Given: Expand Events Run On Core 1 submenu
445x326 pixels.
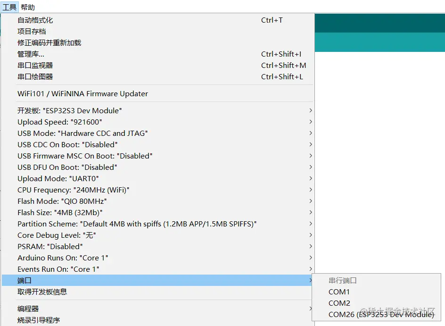Looking at the screenshot, I should (158, 269).
